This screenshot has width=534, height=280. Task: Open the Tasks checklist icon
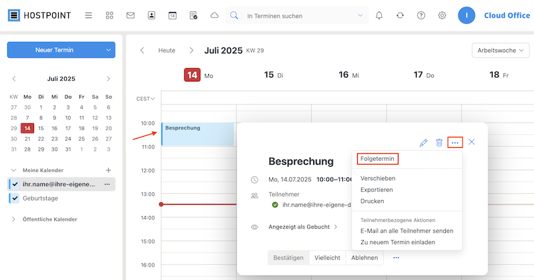194,15
